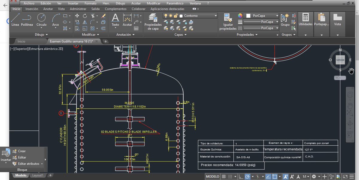The width and height of the screenshot is (359, 180).
Task: Open the 1:1 annotation scale dropdown
Action: click(x=305, y=176)
